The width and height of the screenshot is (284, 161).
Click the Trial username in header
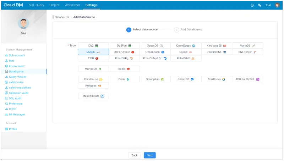pyautogui.click(x=268, y=5)
